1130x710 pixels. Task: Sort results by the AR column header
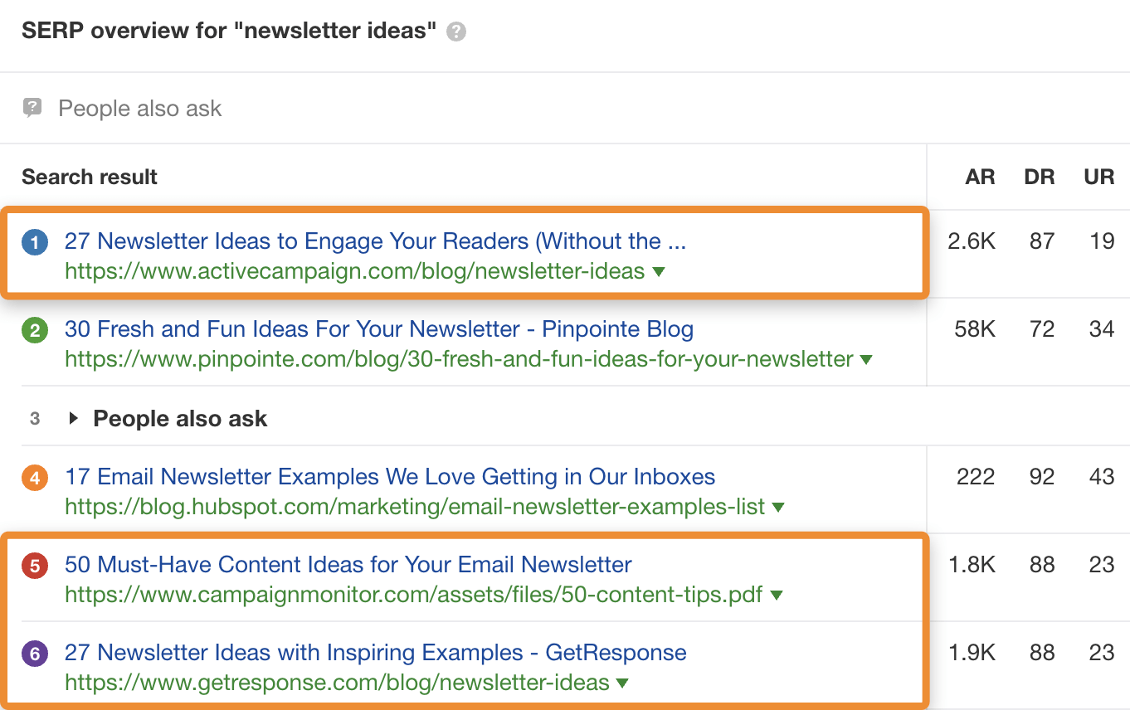pos(980,177)
